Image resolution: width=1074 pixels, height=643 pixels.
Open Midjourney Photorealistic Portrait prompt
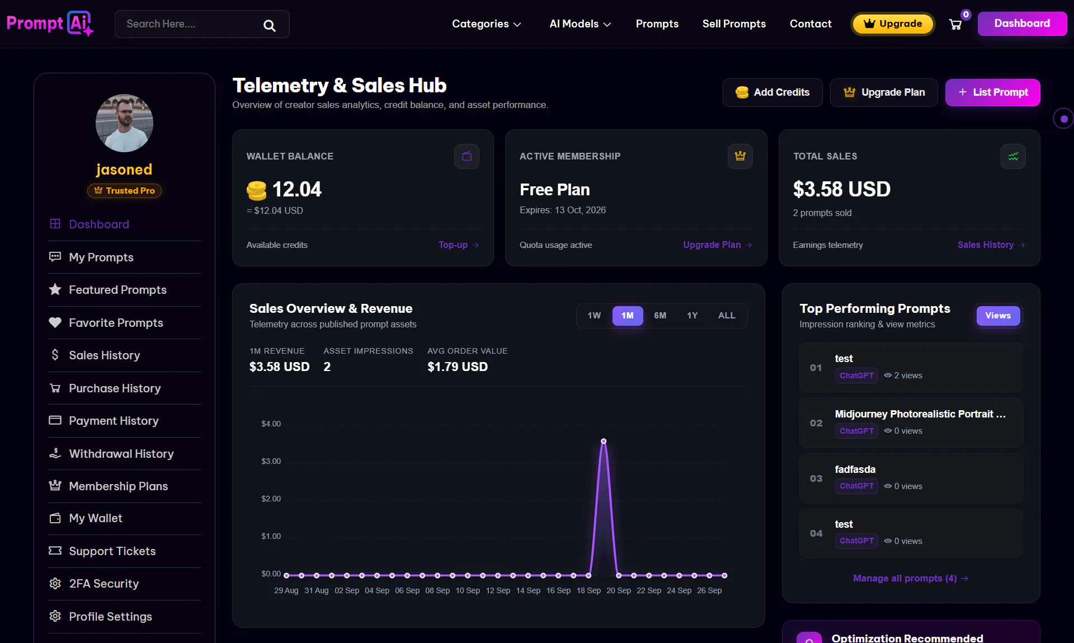click(911, 423)
